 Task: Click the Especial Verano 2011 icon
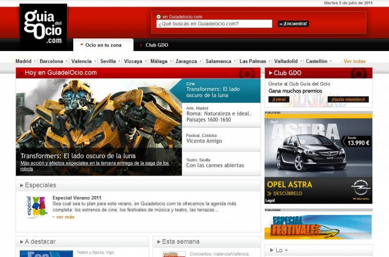[36, 206]
